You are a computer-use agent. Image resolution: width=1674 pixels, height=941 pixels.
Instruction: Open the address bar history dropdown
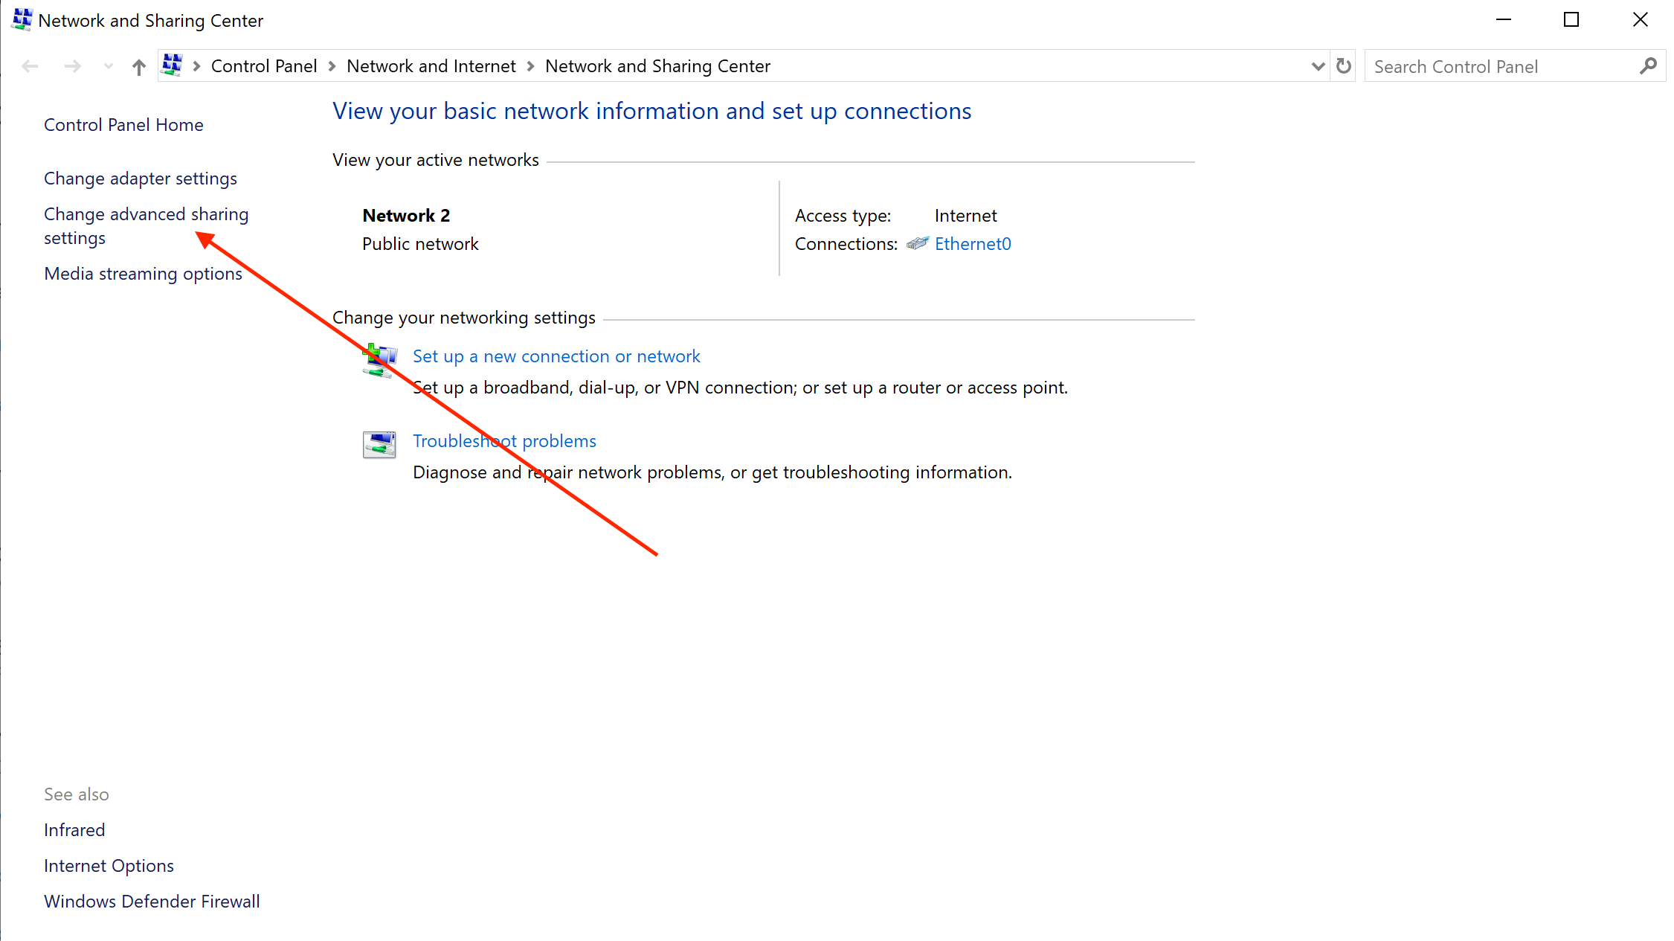[x=1318, y=65]
